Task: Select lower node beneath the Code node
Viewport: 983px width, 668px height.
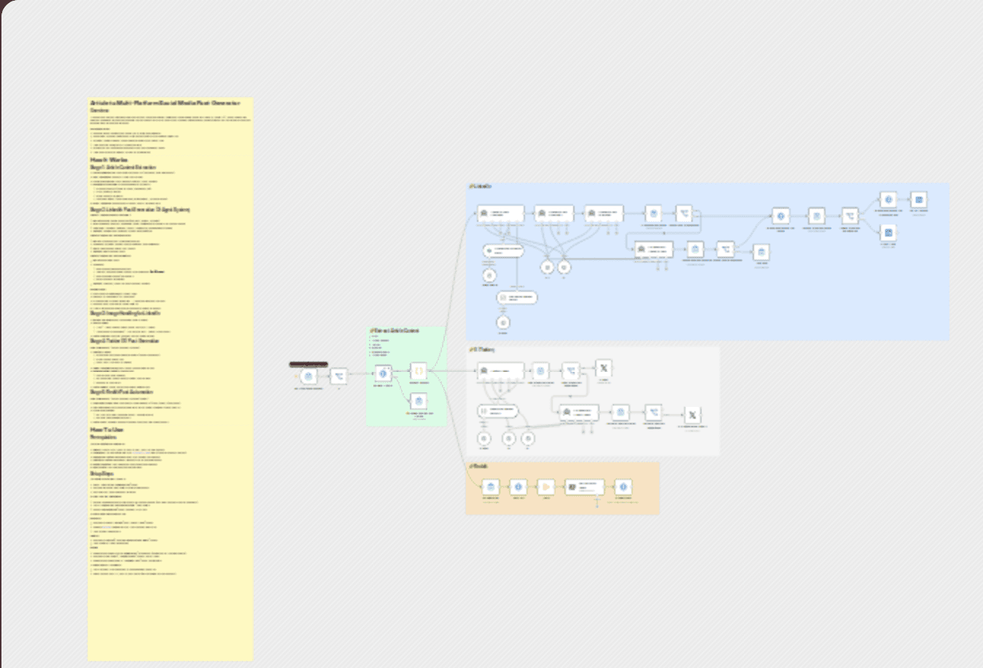Action: (419, 401)
